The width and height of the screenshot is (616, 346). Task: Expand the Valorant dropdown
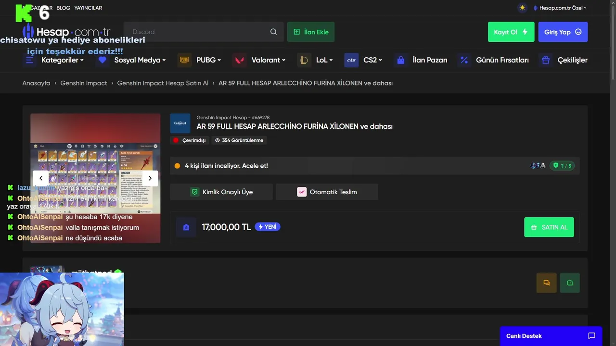269,60
